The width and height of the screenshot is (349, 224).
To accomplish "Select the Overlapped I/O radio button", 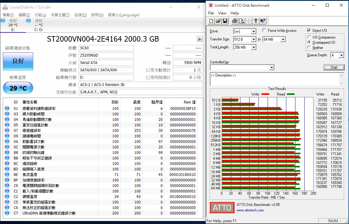I will point(309,42).
